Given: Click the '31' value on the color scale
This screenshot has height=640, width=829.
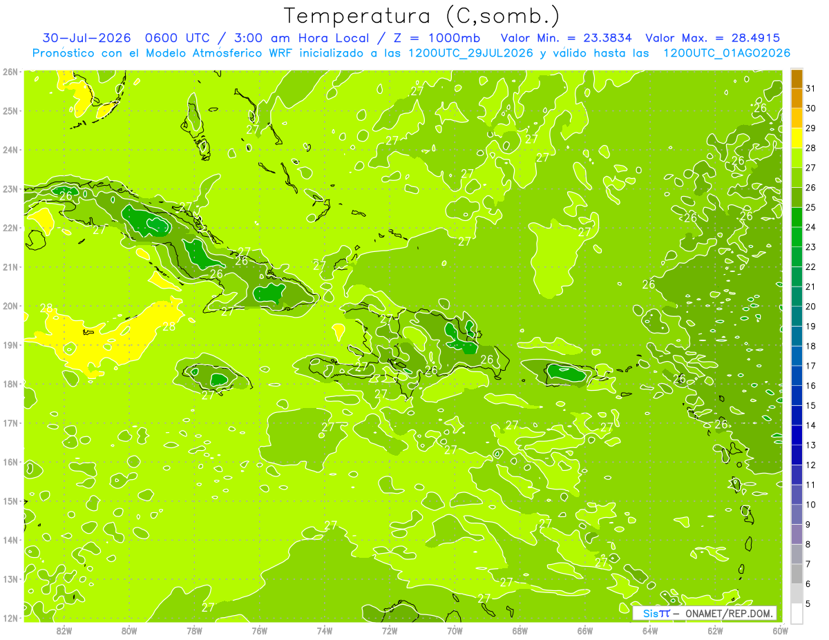Looking at the screenshot, I should click(810, 88).
